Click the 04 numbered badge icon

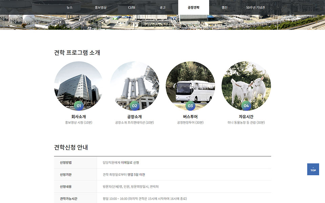246,106
